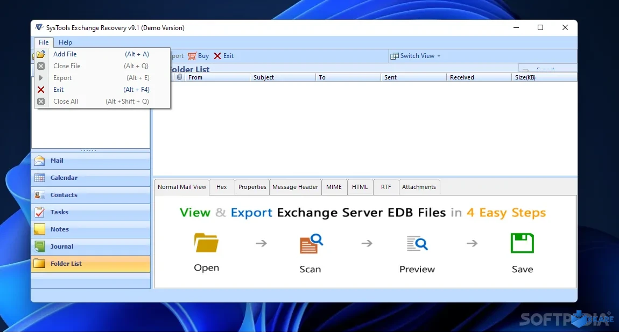The height and width of the screenshot is (334, 619).
Task: Choose Close All menu entry
Action: pyautogui.click(x=102, y=101)
